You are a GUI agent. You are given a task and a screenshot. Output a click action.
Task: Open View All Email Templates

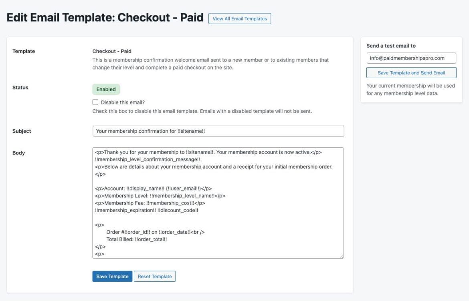239,18
